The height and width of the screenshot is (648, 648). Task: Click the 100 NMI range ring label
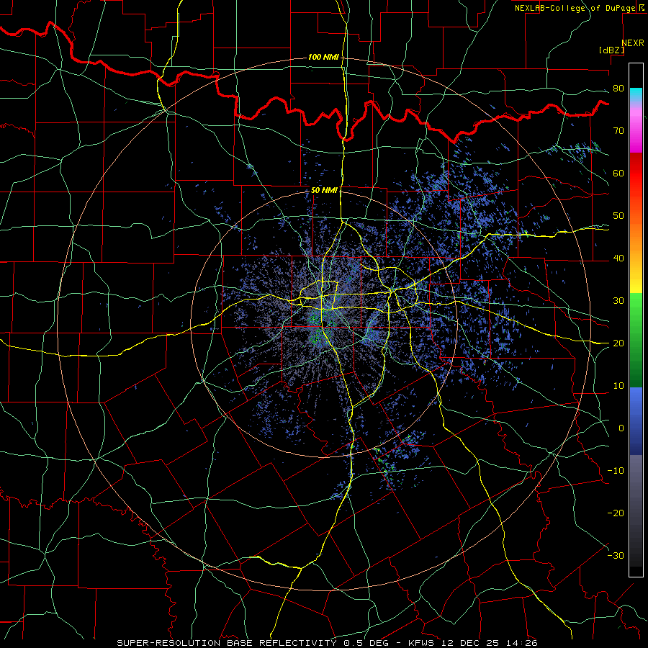click(323, 57)
